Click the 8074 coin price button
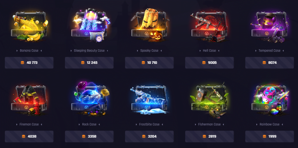Viewport: 298px width, 148px height. pos(269,63)
